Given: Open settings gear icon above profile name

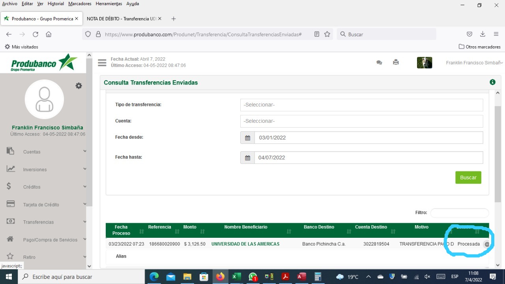Looking at the screenshot, I should click(79, 86).
